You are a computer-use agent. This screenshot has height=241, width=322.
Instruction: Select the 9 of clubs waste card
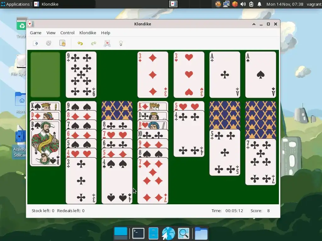pyautogui.click(x=81, y=75)
